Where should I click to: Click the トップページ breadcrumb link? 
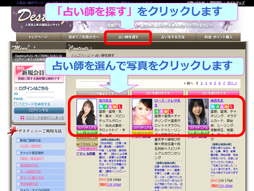(x=81, y=56)
